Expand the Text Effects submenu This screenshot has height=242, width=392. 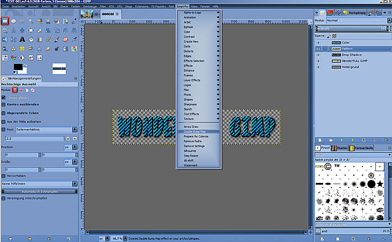199,114
